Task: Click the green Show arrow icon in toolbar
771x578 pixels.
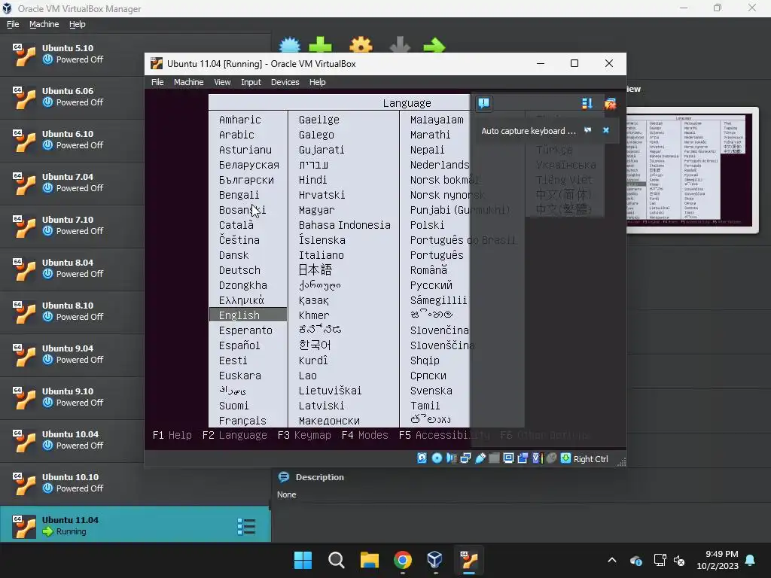Action: click(x=434, y=46)
